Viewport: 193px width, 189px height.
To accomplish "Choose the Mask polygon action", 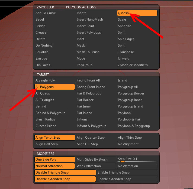I will (x=81, y=45).
